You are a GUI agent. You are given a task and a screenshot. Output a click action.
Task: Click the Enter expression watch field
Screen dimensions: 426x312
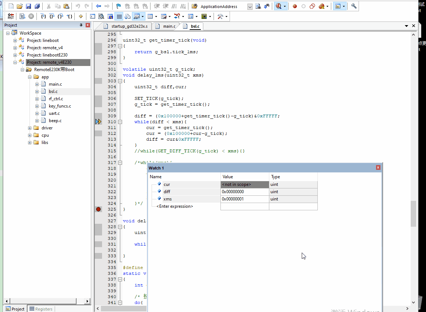point(175,206)
